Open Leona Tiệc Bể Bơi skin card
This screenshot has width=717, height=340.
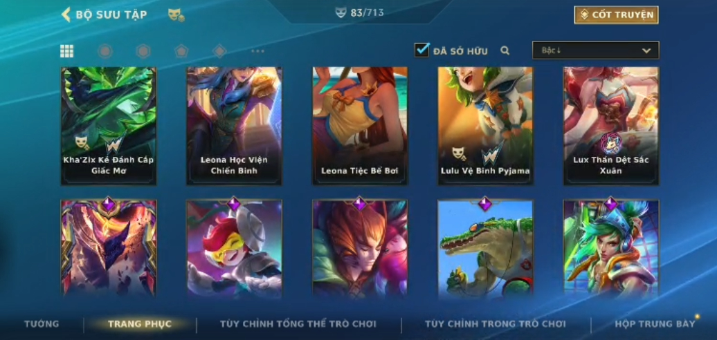point(360,126)
